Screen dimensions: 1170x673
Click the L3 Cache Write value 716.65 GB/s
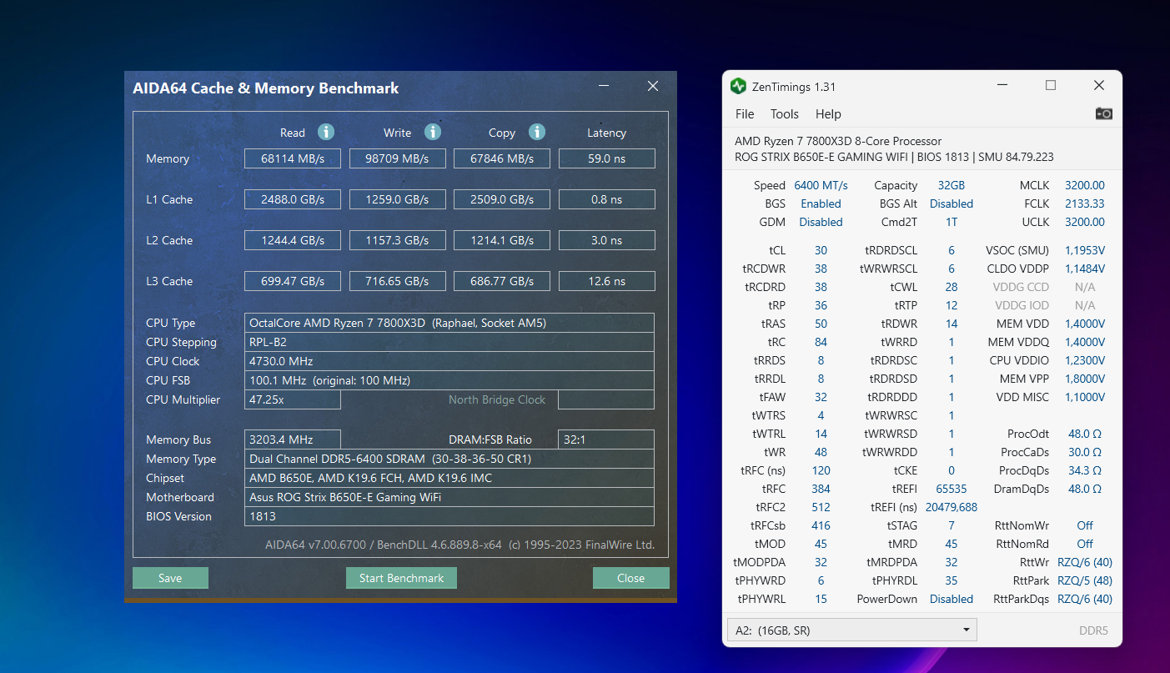[398, 281]
